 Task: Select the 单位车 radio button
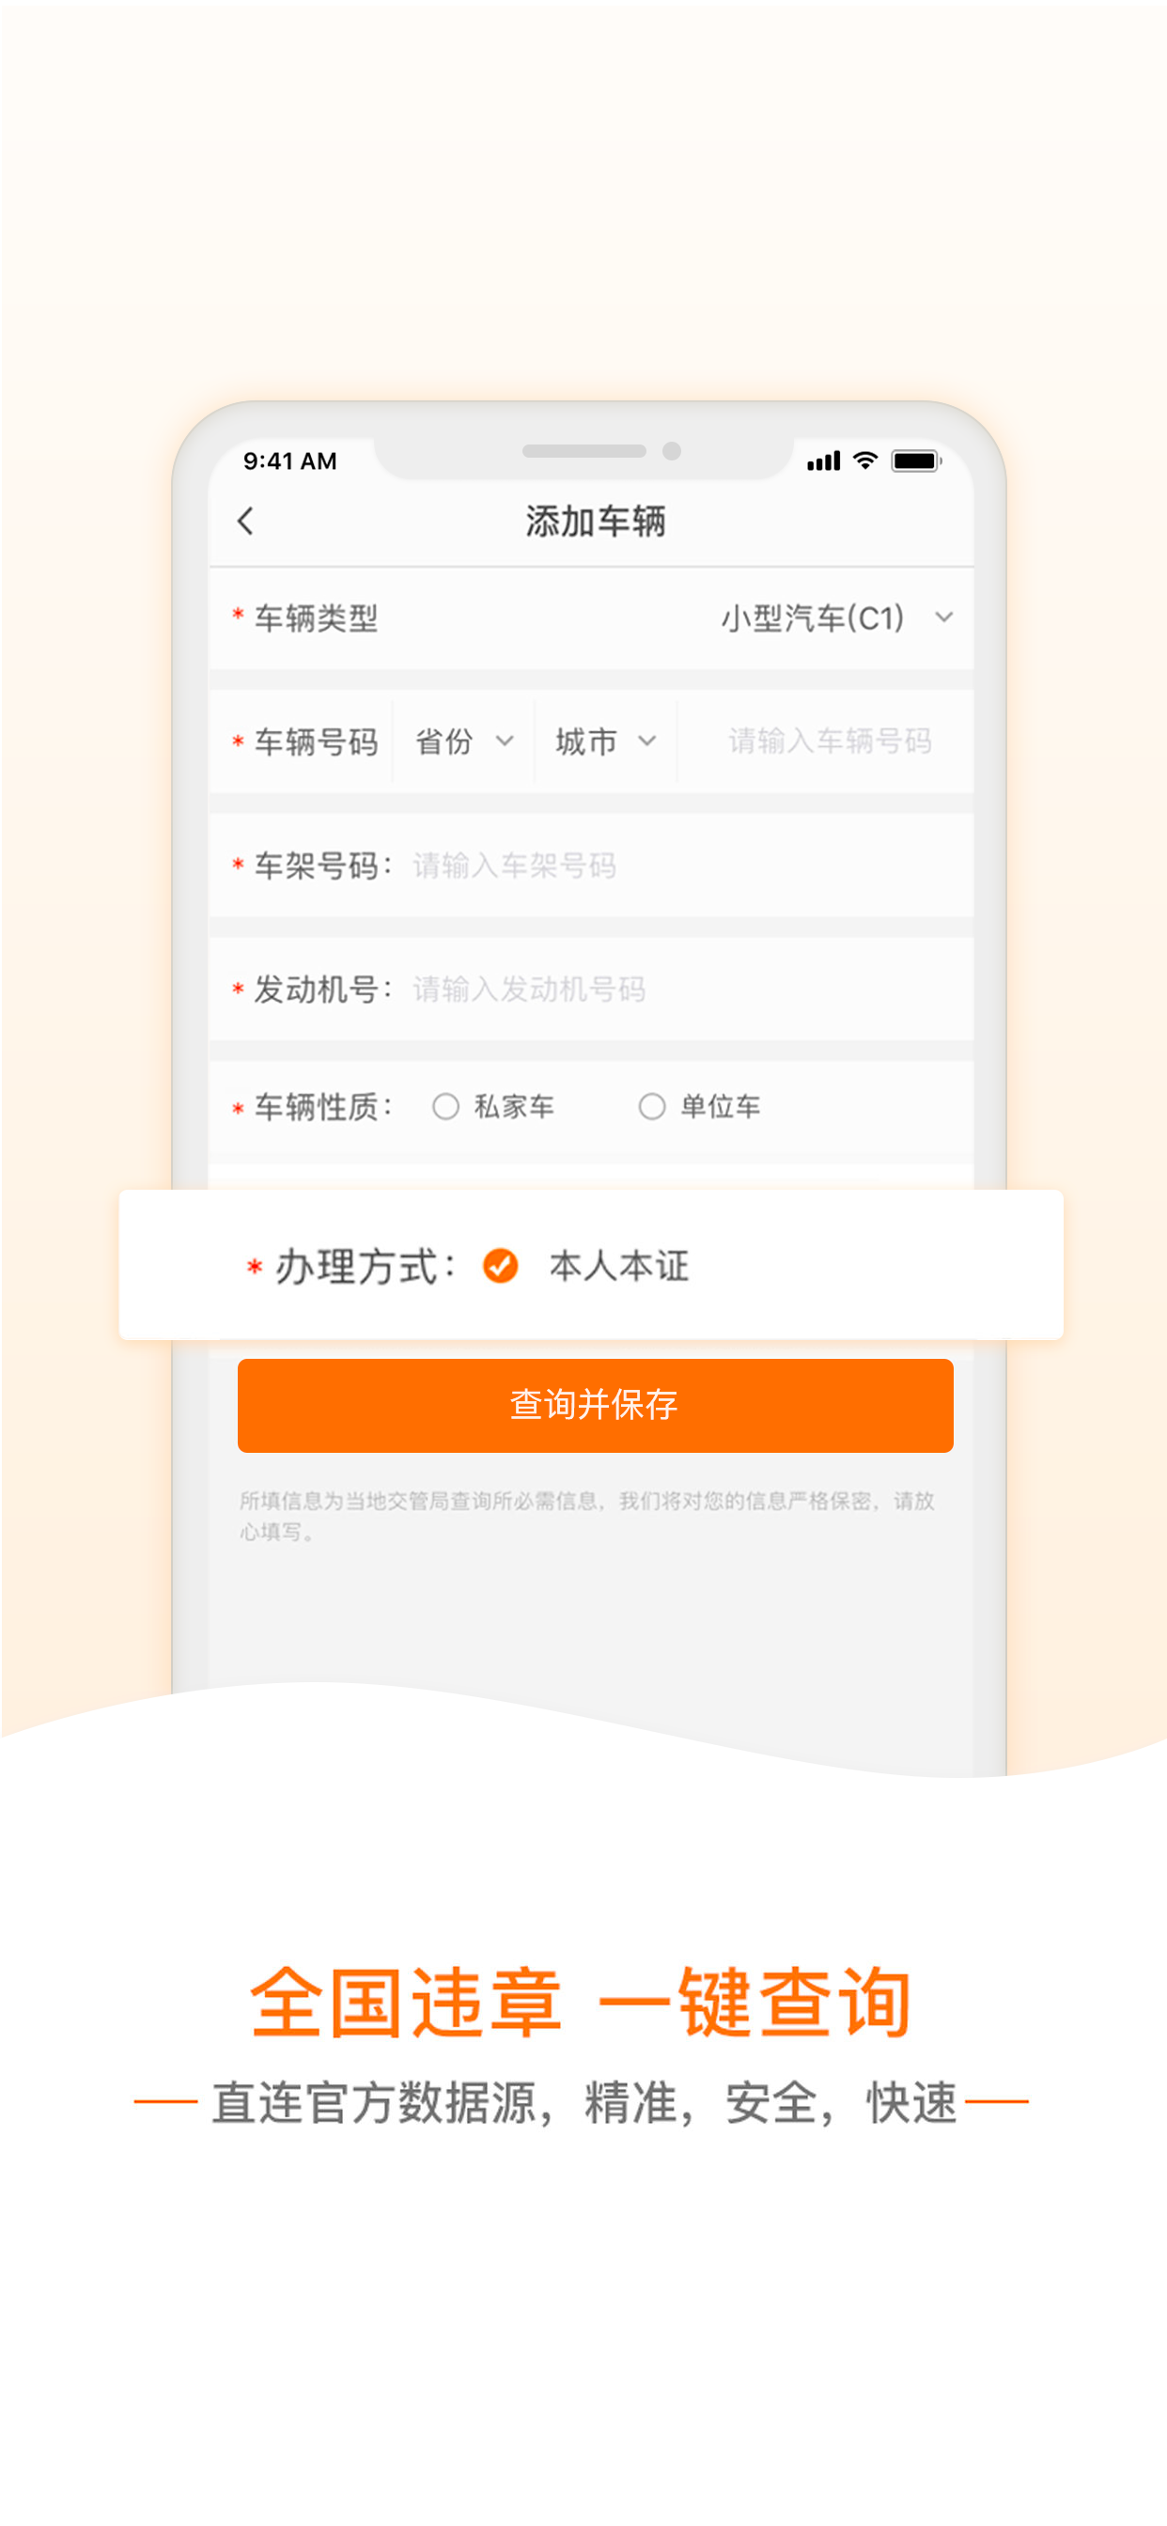pos(651,1106)
